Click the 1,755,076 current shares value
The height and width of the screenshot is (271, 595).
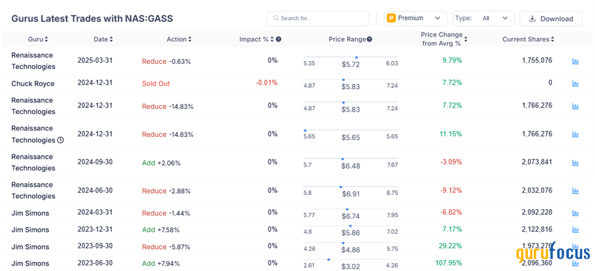click(x=537, y=60)
